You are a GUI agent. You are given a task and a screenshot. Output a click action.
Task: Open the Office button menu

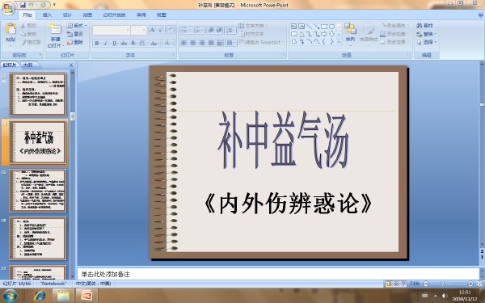[8, 8]
